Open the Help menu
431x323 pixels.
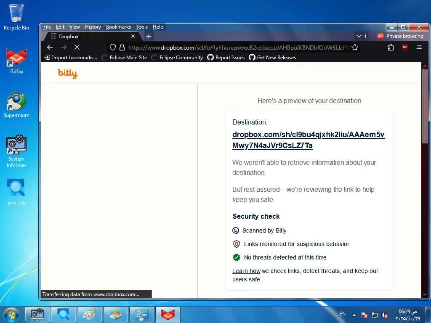click(x=158, y=27)
